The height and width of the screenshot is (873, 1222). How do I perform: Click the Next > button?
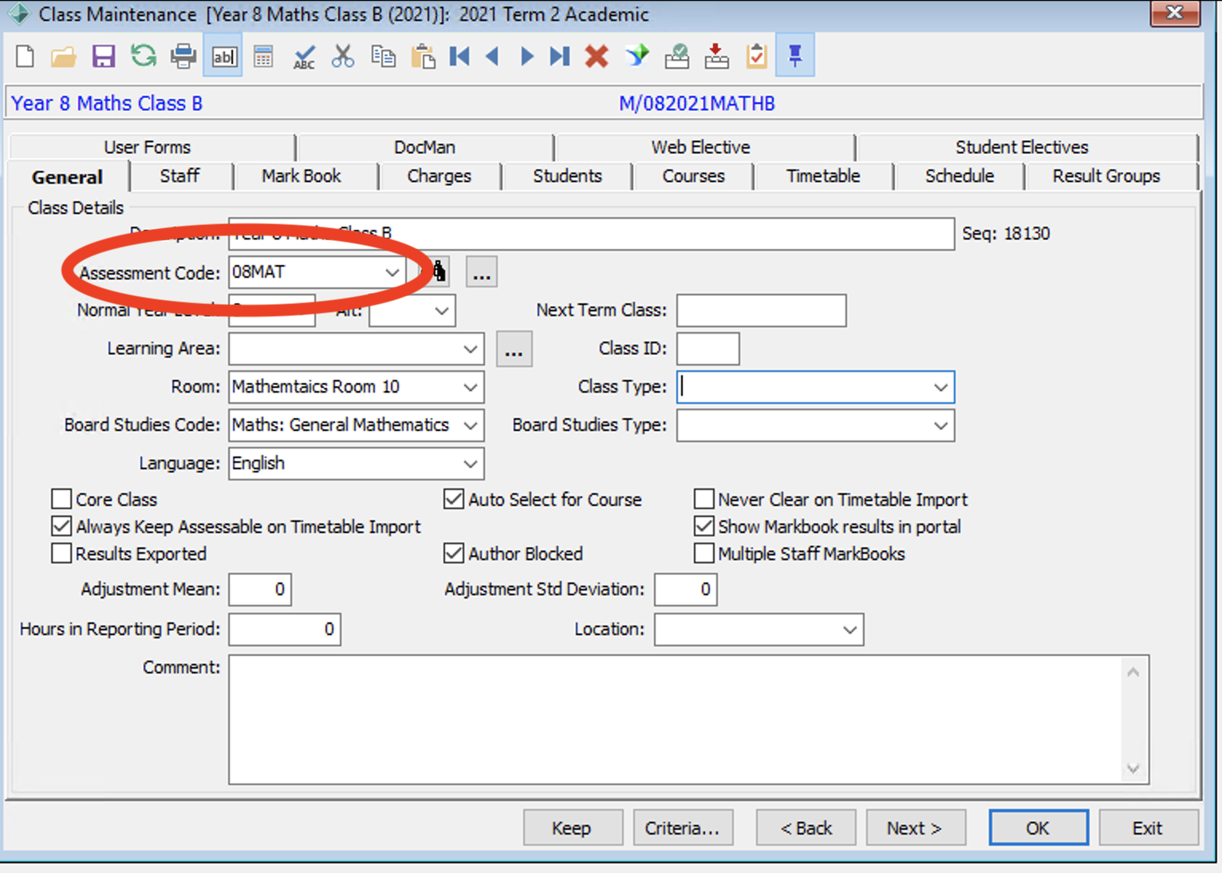(x=916, y=828)
